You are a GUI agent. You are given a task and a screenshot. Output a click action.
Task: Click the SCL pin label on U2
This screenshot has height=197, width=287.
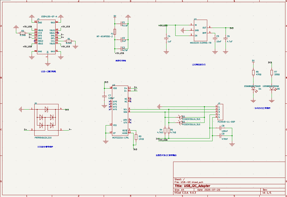pos(125,109)
